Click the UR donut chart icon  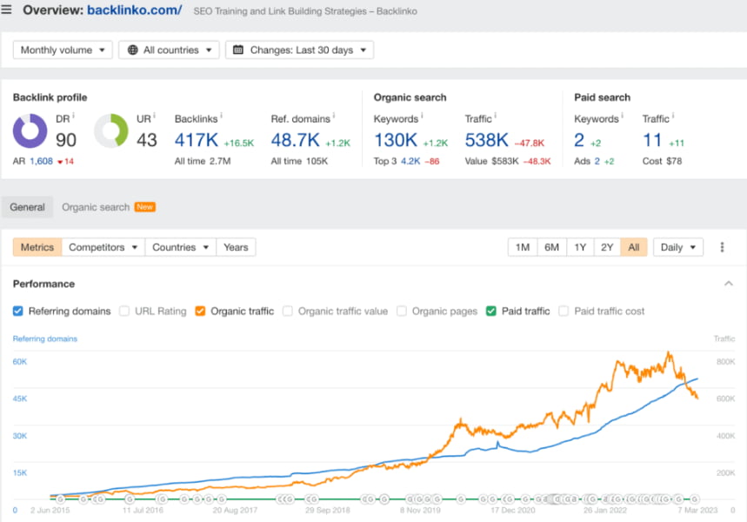pyautogui.click(x=111, y=131)
